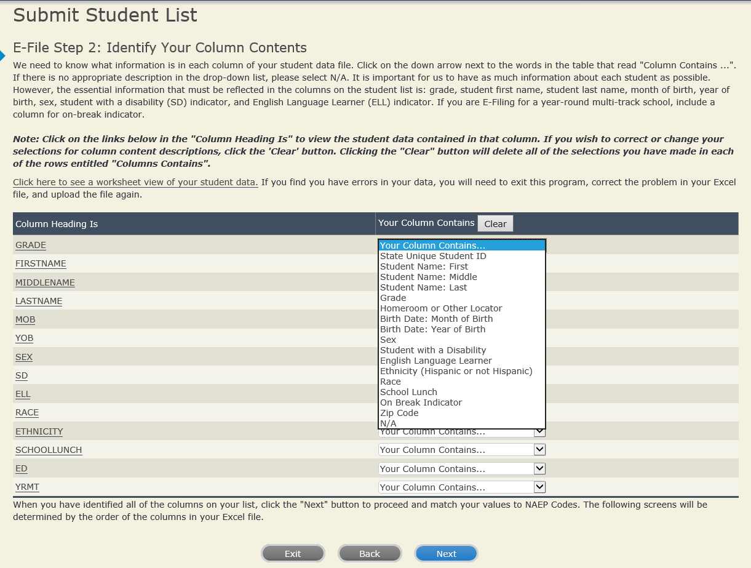Select 'Grade' from the open dropdown list

[x=393, y=298]
